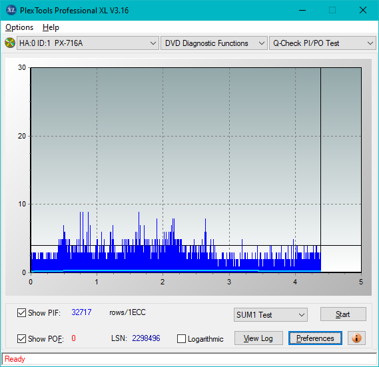Open the Options menu
The image size is (379, 367).
[19, 27]
